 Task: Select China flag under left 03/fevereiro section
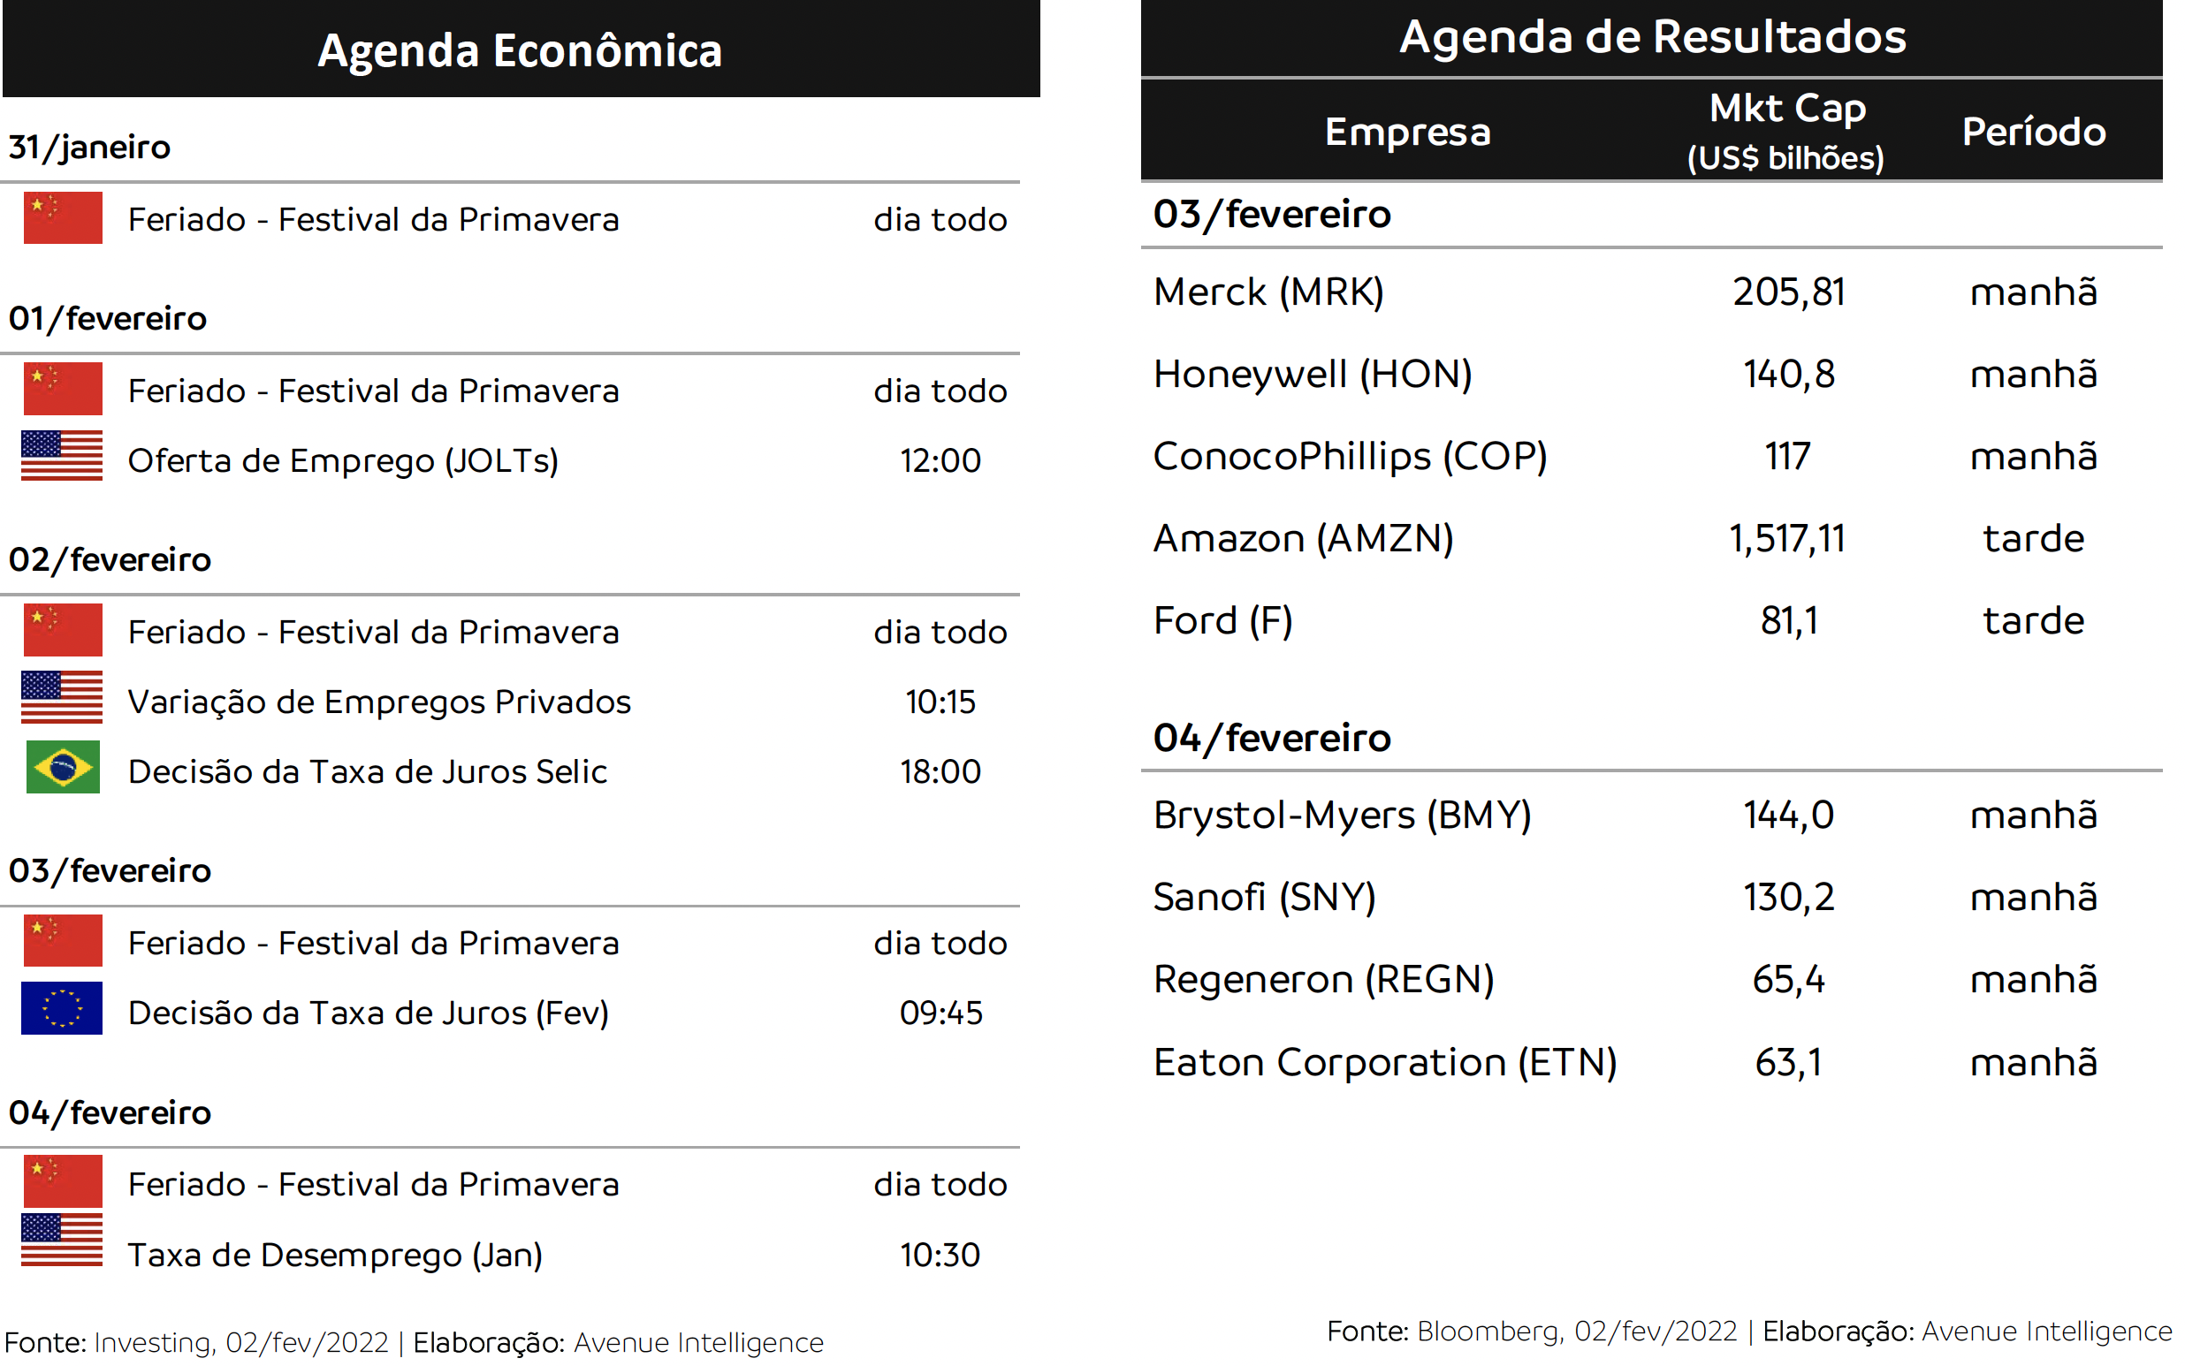pos(63,940)
